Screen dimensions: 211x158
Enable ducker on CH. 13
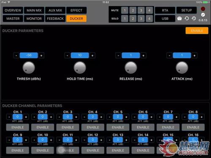click(118, 150)
